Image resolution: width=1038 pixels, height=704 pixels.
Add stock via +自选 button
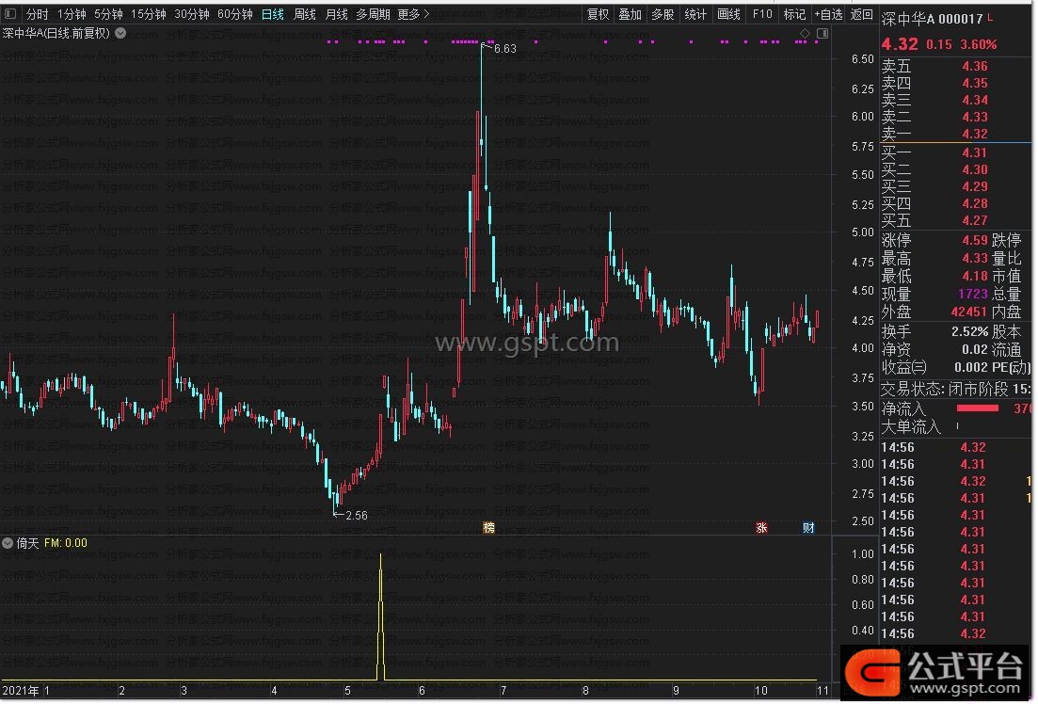pyautogui.click(x=828, y=14)
